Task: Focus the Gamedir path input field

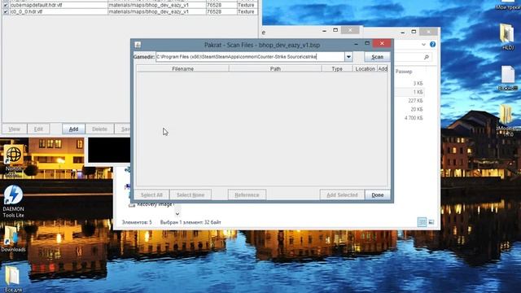Action: coord(250,57)
